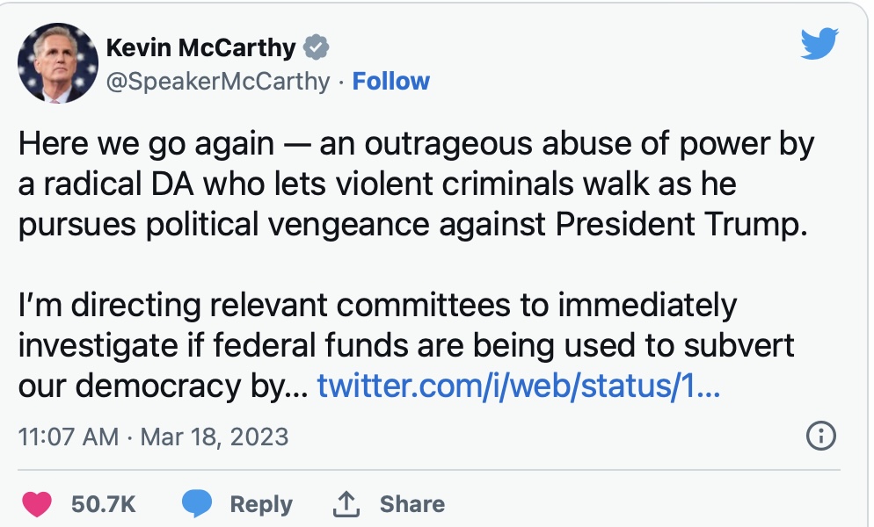Click the reply speech bubble icon
Image resolution: width=874 pixels, height=527 pixels.
(197, 504)
